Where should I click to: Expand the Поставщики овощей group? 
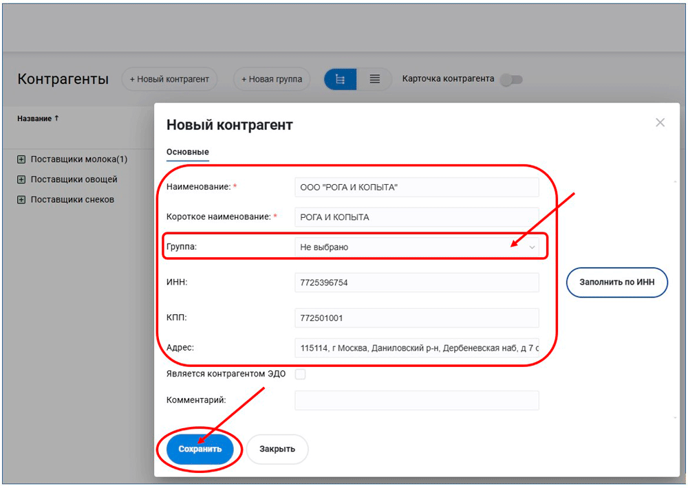click(x=21, y=179)
